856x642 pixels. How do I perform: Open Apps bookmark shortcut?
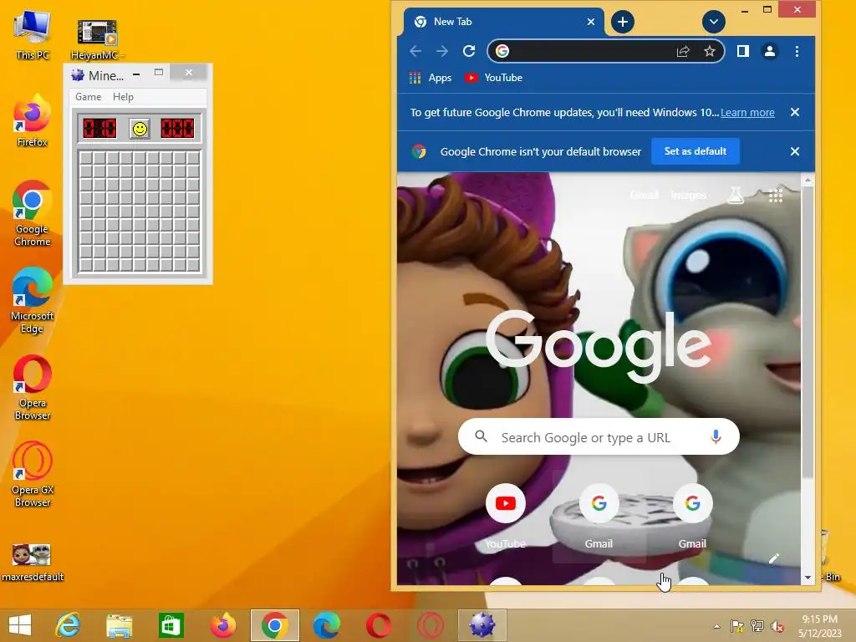tap(431, 78)
